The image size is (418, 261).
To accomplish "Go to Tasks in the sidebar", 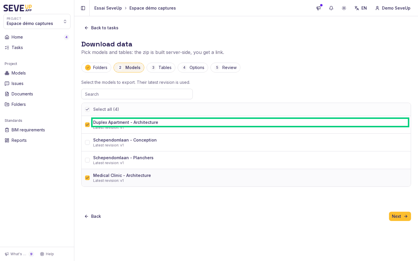I will pyautogui.click(x=37, y=48).
